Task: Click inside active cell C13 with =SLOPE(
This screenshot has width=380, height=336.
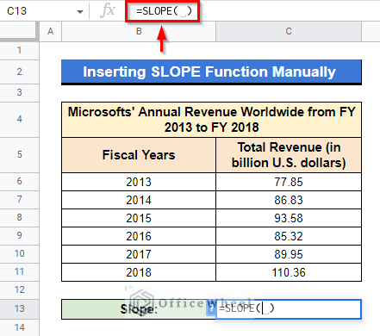Action: 289,309
